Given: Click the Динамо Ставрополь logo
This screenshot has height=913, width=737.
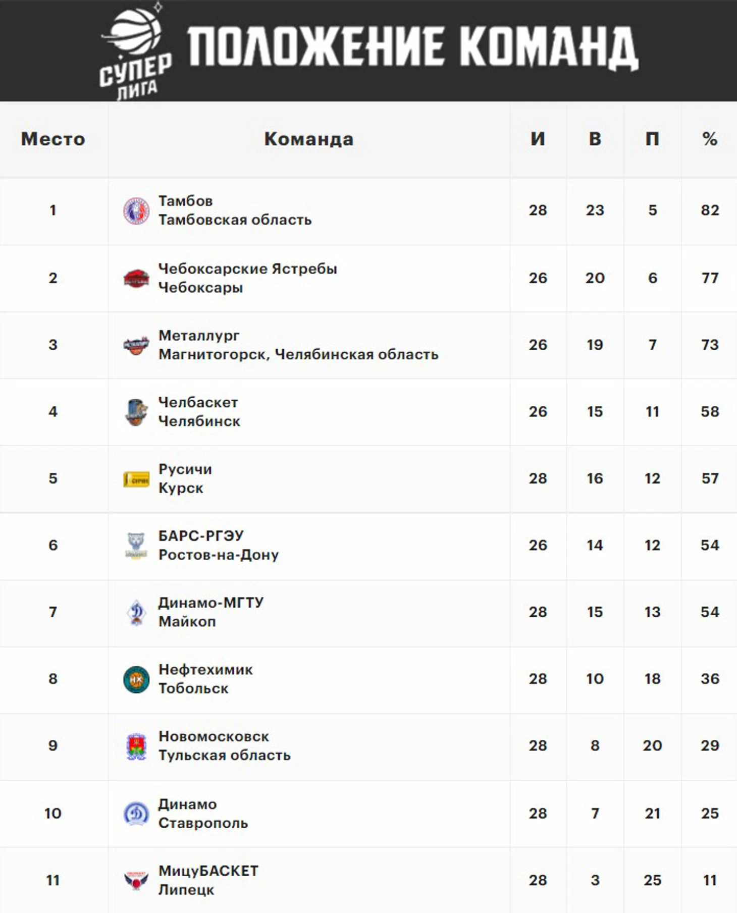Looking at the screenshot, I should (x=136, y=814).
